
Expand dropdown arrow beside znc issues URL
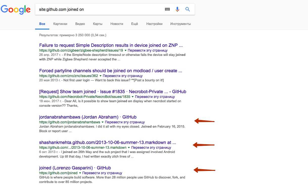point(101,76)
